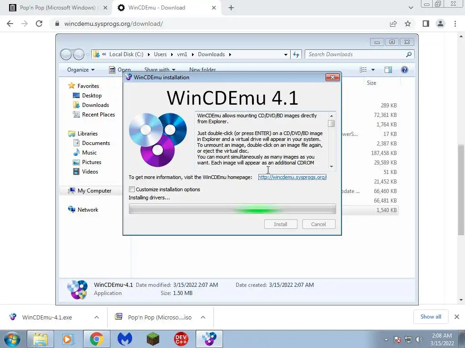Cancel the WinCDEmu installation
The height and width of the screenshot is (348, 465).
click(318, 224)
